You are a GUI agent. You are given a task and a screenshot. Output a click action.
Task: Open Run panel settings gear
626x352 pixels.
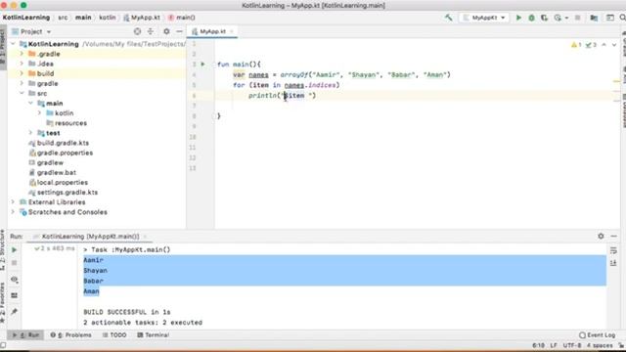click(601, 237)
